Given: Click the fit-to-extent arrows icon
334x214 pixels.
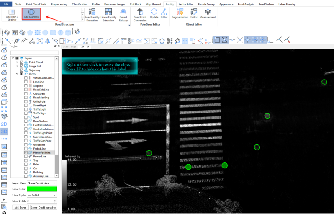Looking at the screenshot, I should (x=4, y=109).
